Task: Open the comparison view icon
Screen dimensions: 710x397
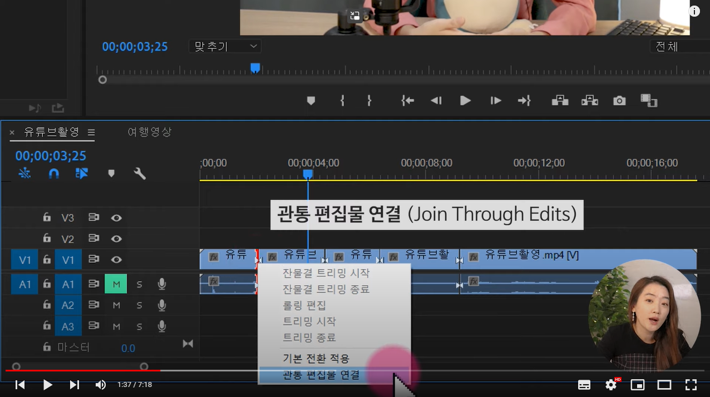Action: point(649,101)
